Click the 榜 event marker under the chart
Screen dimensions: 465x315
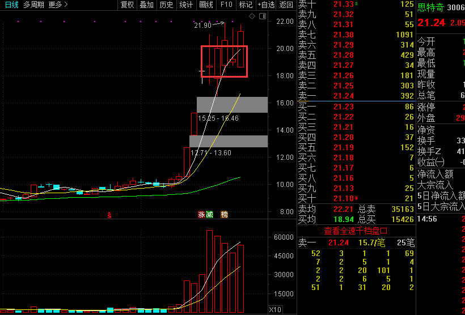[225, 215]
